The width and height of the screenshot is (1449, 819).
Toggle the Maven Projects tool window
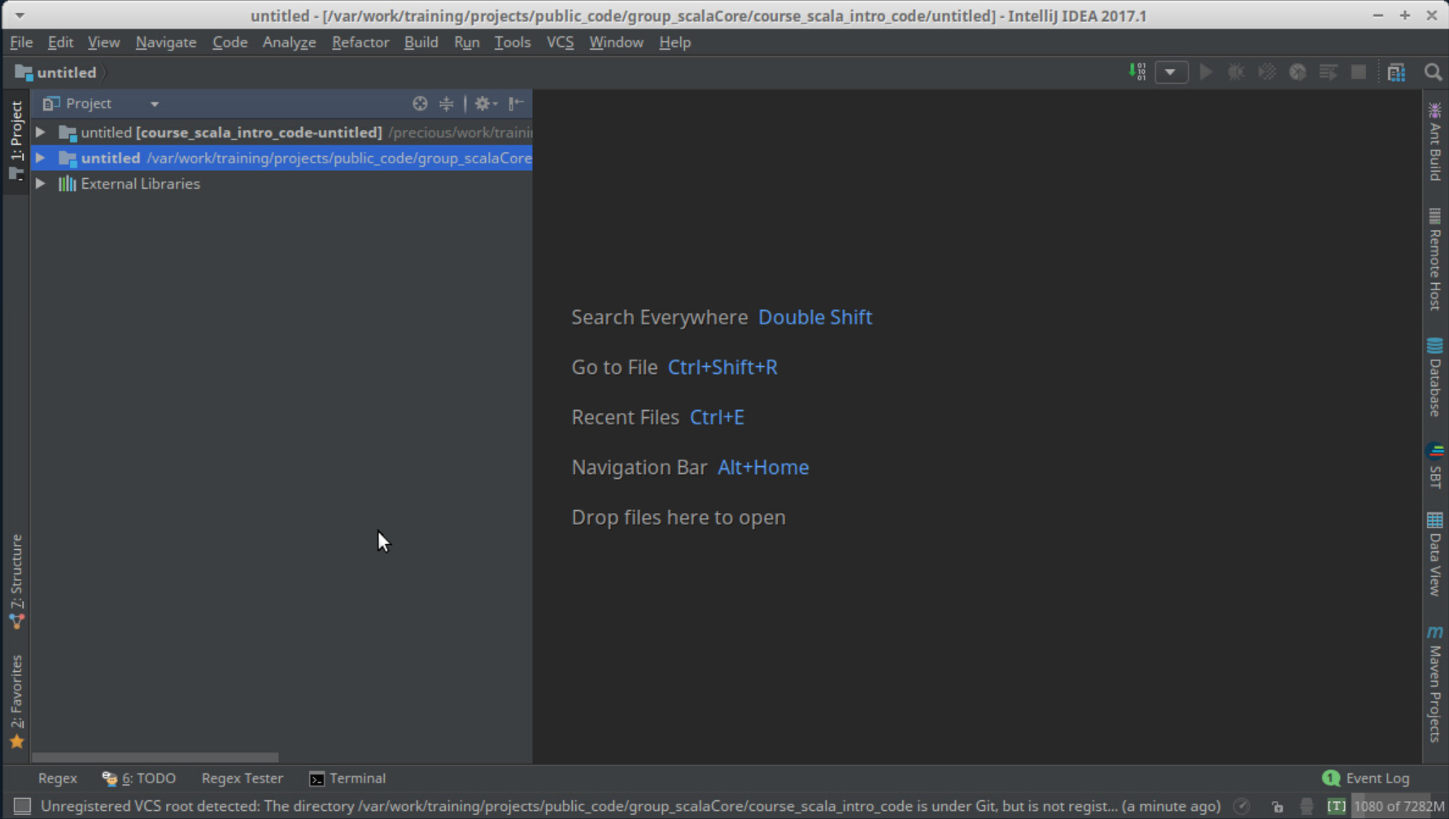click(x=1434, y=683)
